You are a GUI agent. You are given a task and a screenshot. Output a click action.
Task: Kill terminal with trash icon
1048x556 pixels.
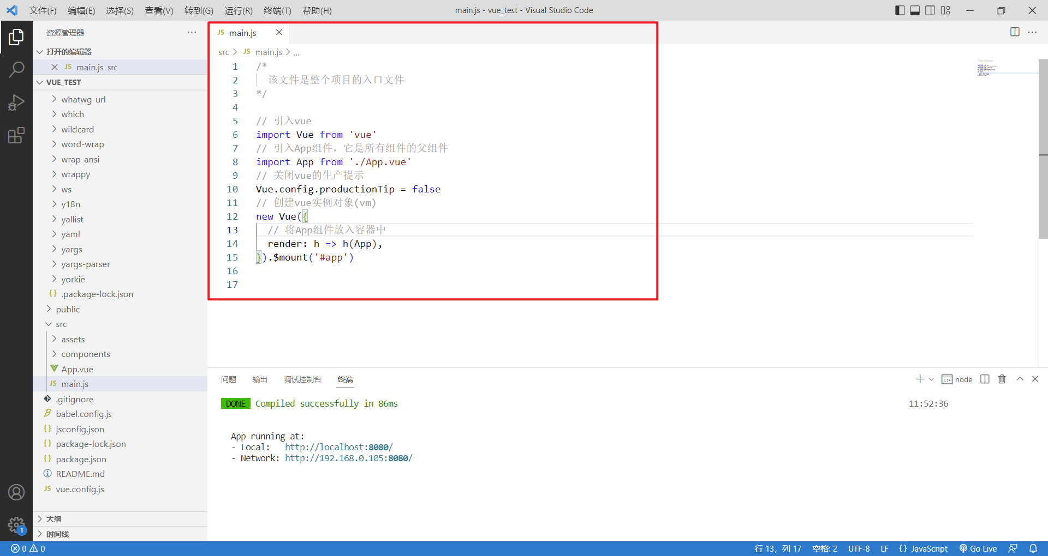coord(1002,379)
